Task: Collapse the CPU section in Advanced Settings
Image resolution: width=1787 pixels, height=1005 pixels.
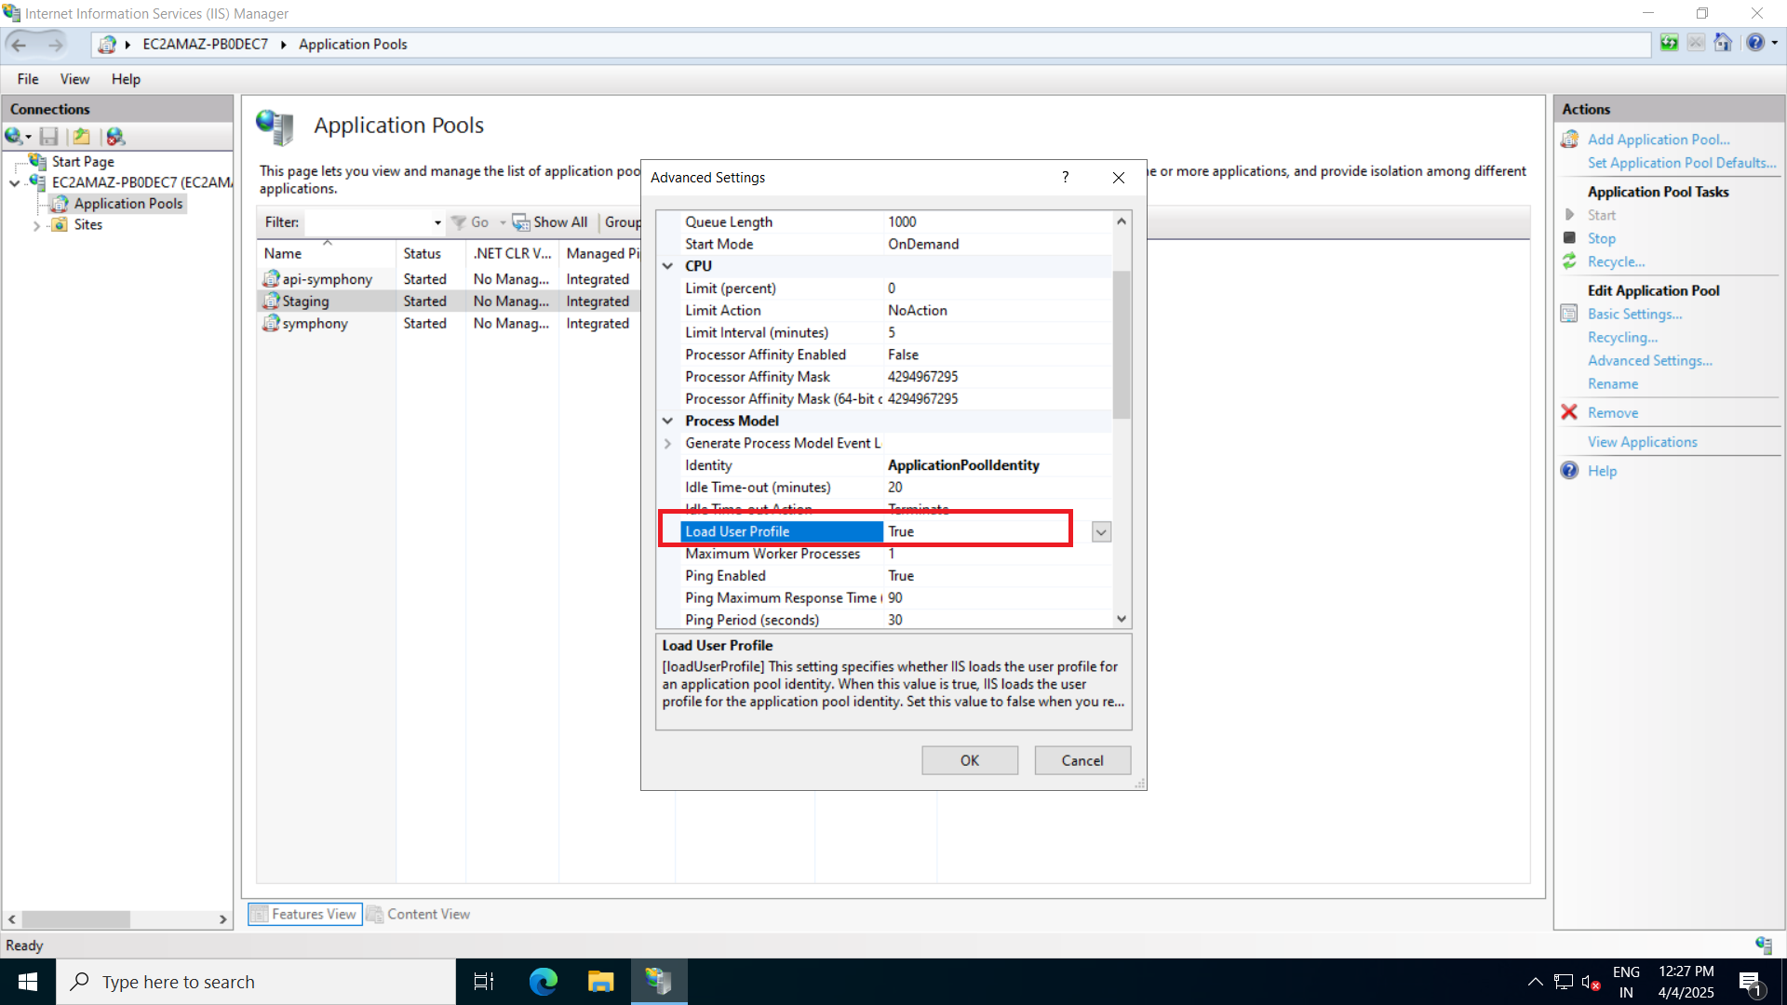Action: [668, 266]
